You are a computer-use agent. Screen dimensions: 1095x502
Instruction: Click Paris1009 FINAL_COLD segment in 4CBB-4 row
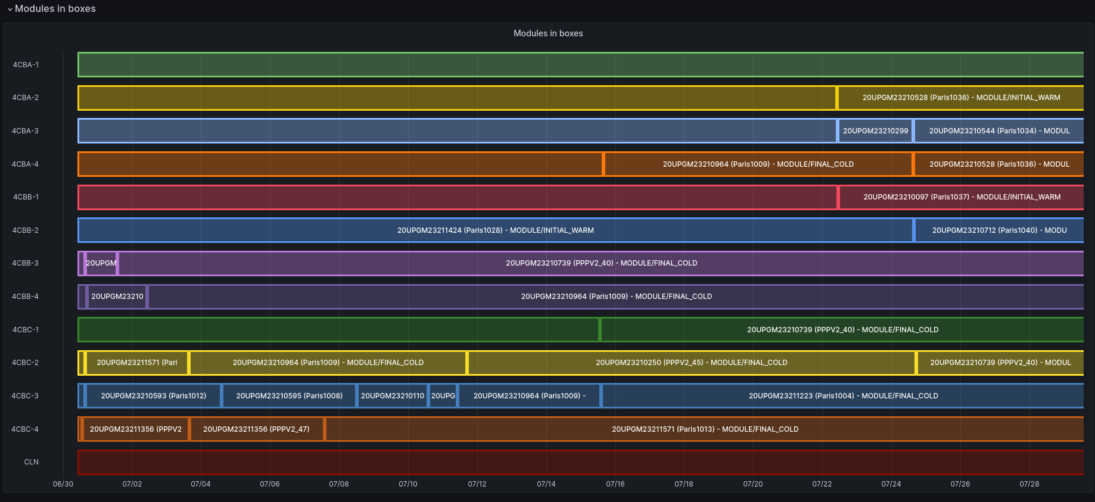pos(615,297)
